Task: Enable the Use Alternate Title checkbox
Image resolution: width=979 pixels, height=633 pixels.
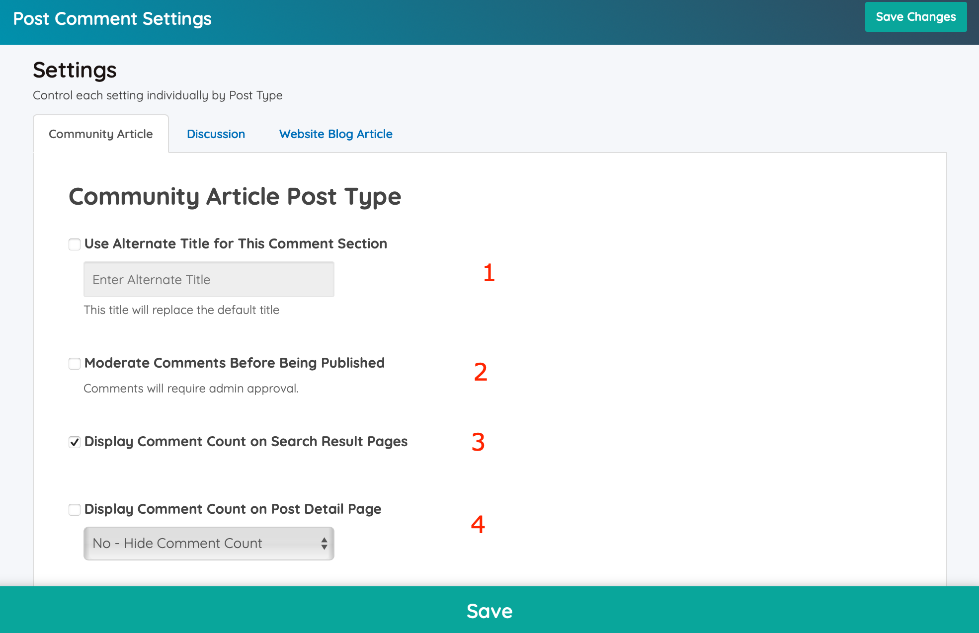Action: (x=75, y=244)
